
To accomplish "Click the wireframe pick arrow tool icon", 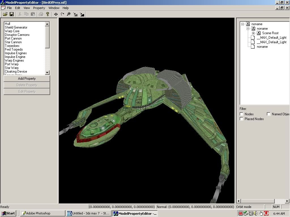I will (x=75, y=14).
